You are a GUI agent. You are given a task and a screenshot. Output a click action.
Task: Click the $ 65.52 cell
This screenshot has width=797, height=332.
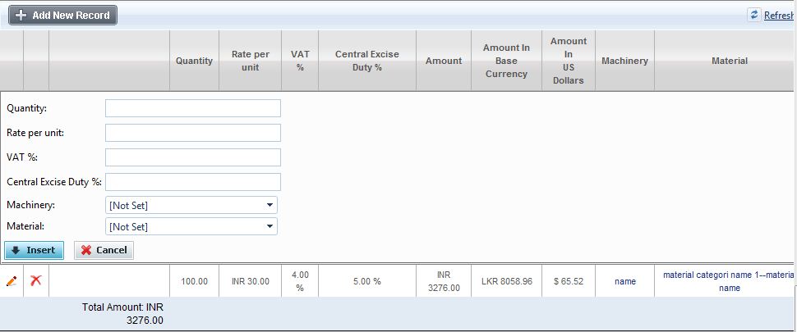coord(569,281)
